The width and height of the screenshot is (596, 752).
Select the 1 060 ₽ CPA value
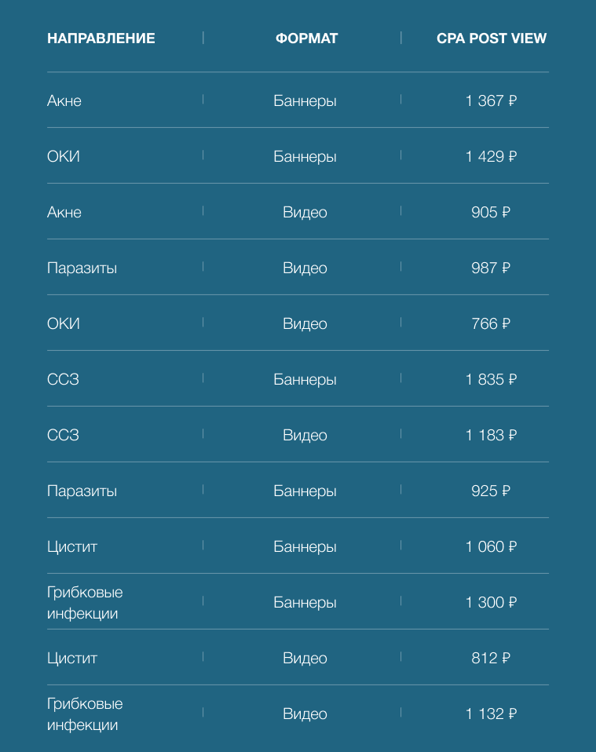[491, 546]
